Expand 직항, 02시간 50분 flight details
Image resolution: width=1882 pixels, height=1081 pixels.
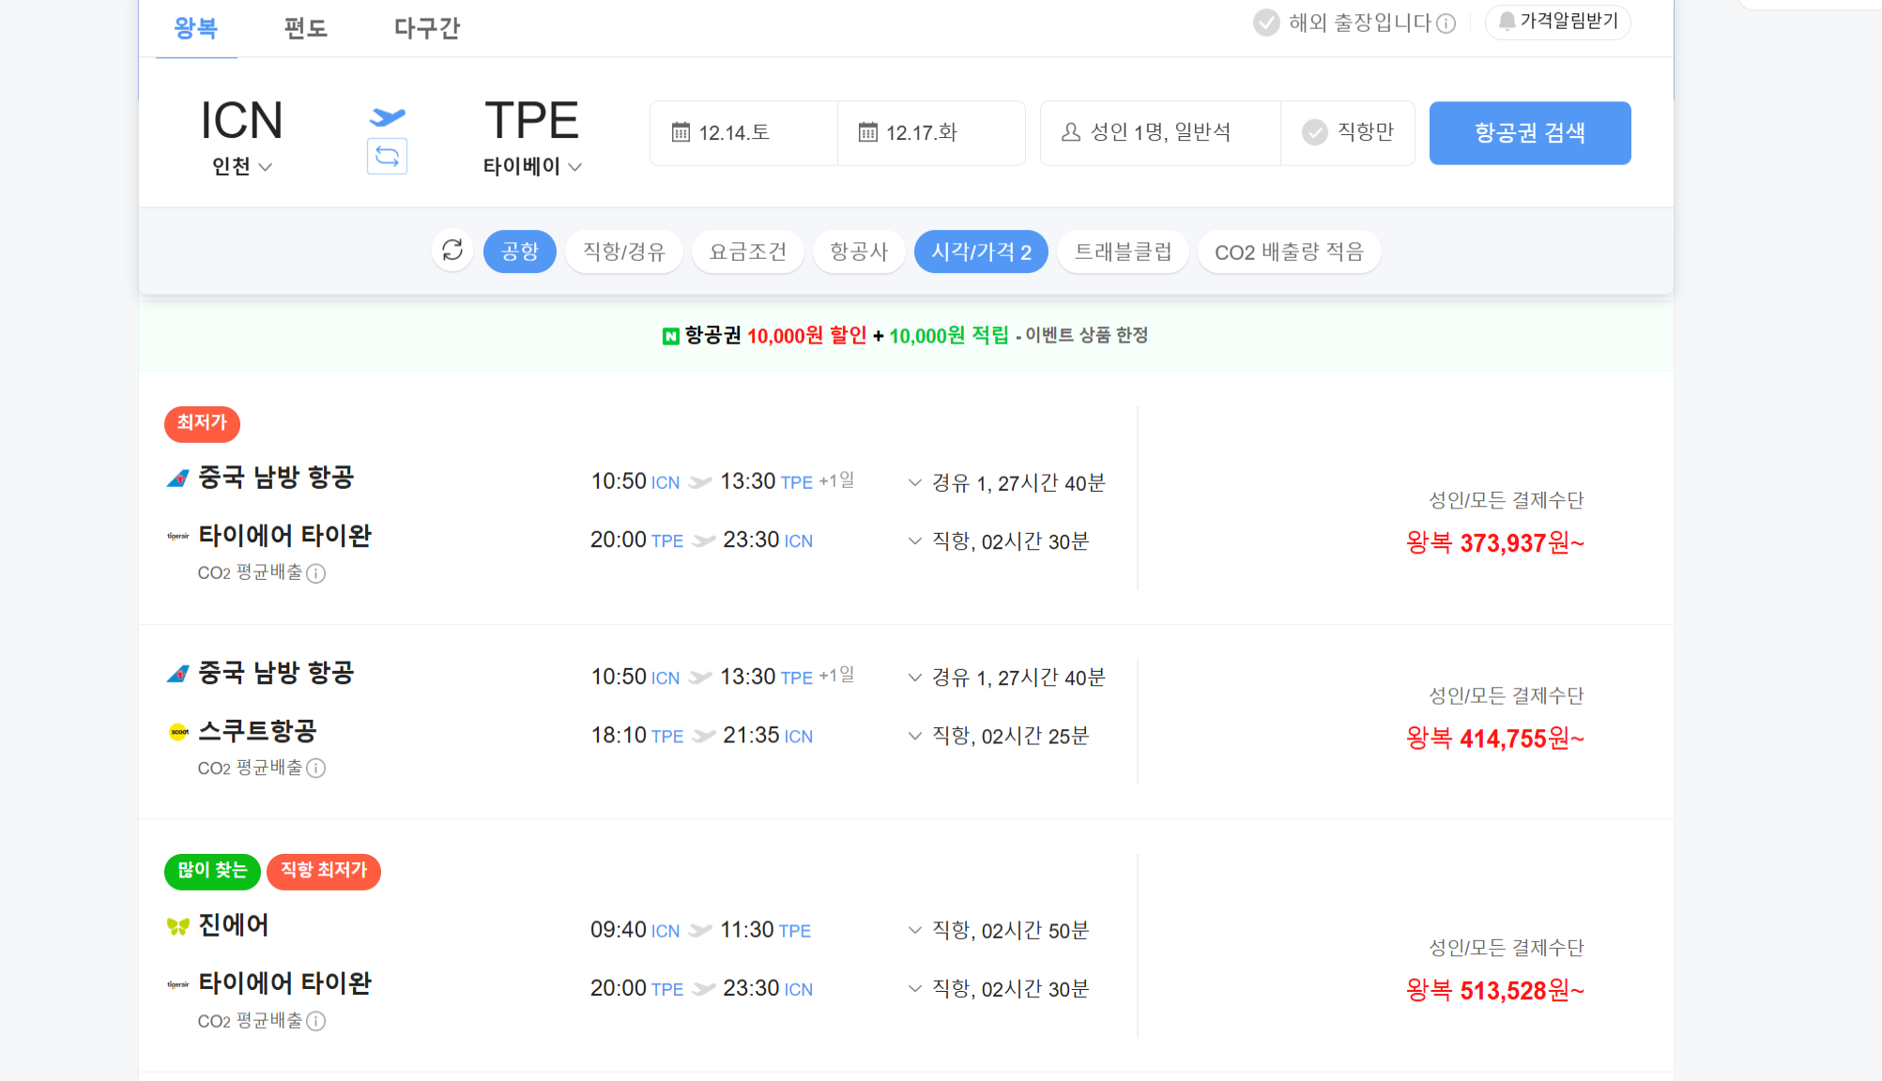[x=998, y=931]
